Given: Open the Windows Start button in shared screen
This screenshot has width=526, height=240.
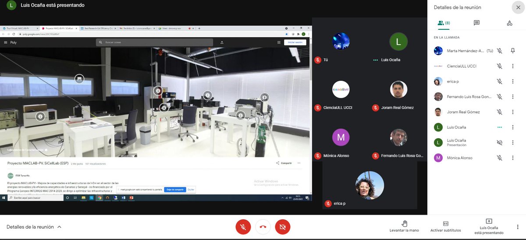Looking at the screenshot, I should tap(4, 198).
